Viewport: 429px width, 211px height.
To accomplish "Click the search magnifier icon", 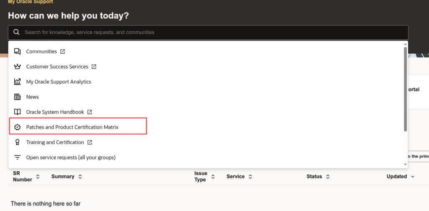I will pos(17,32).
